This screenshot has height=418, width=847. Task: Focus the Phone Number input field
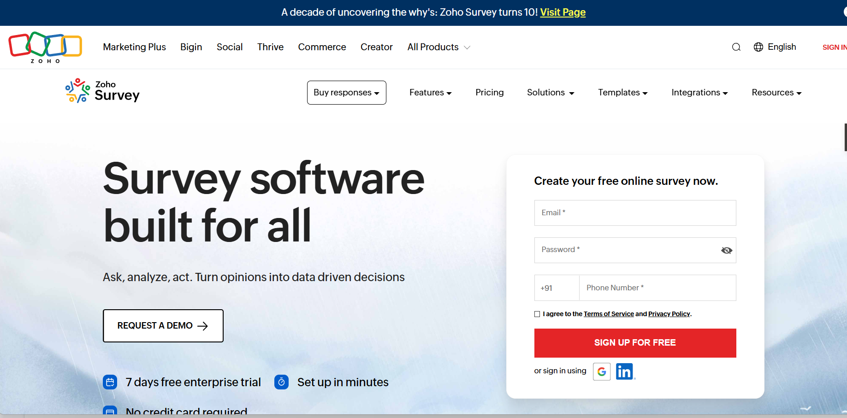(657, 288)
